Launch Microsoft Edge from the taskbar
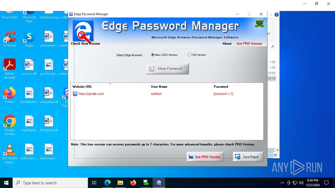The height and width of the screenshot is (188, 335). click(x=107, y=183)
